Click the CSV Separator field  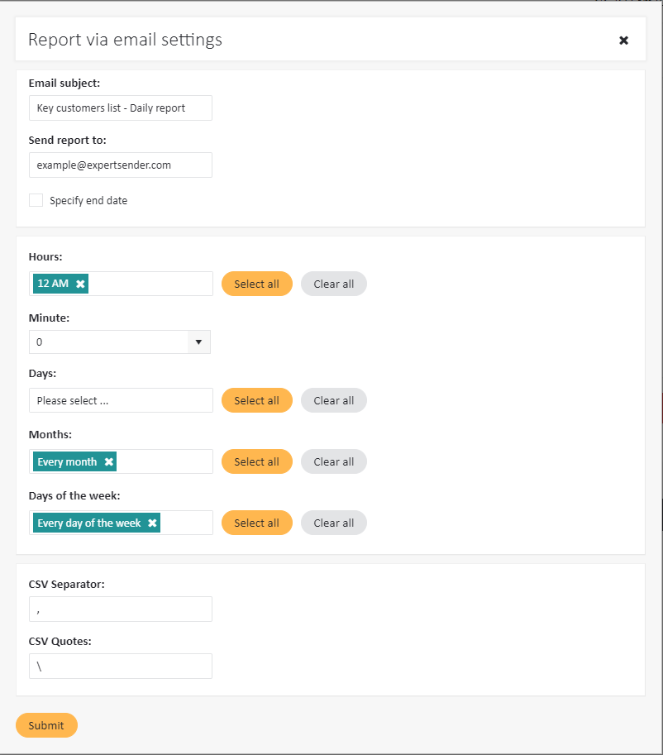[121, 609]
